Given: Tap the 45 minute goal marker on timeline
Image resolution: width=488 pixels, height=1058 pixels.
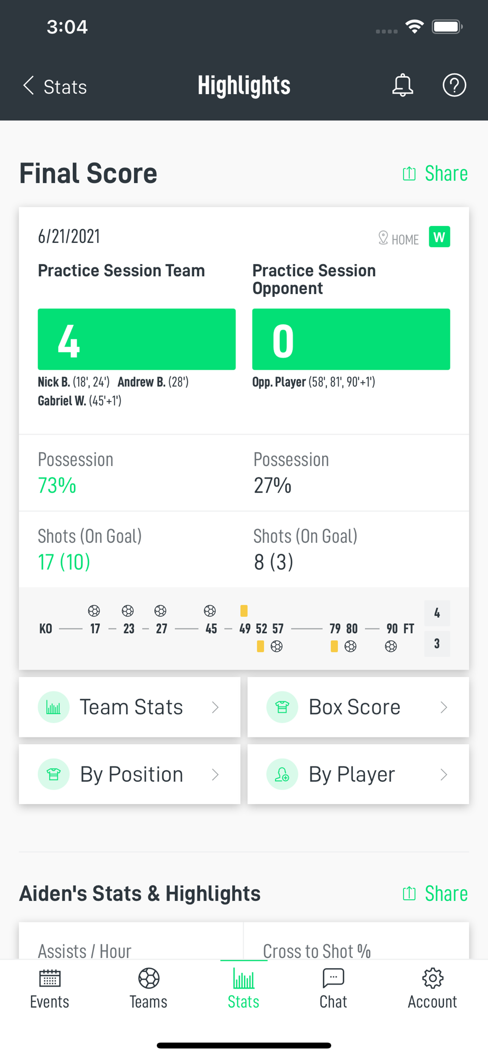Looking at the screenshot, I should (x=210, y=612).
